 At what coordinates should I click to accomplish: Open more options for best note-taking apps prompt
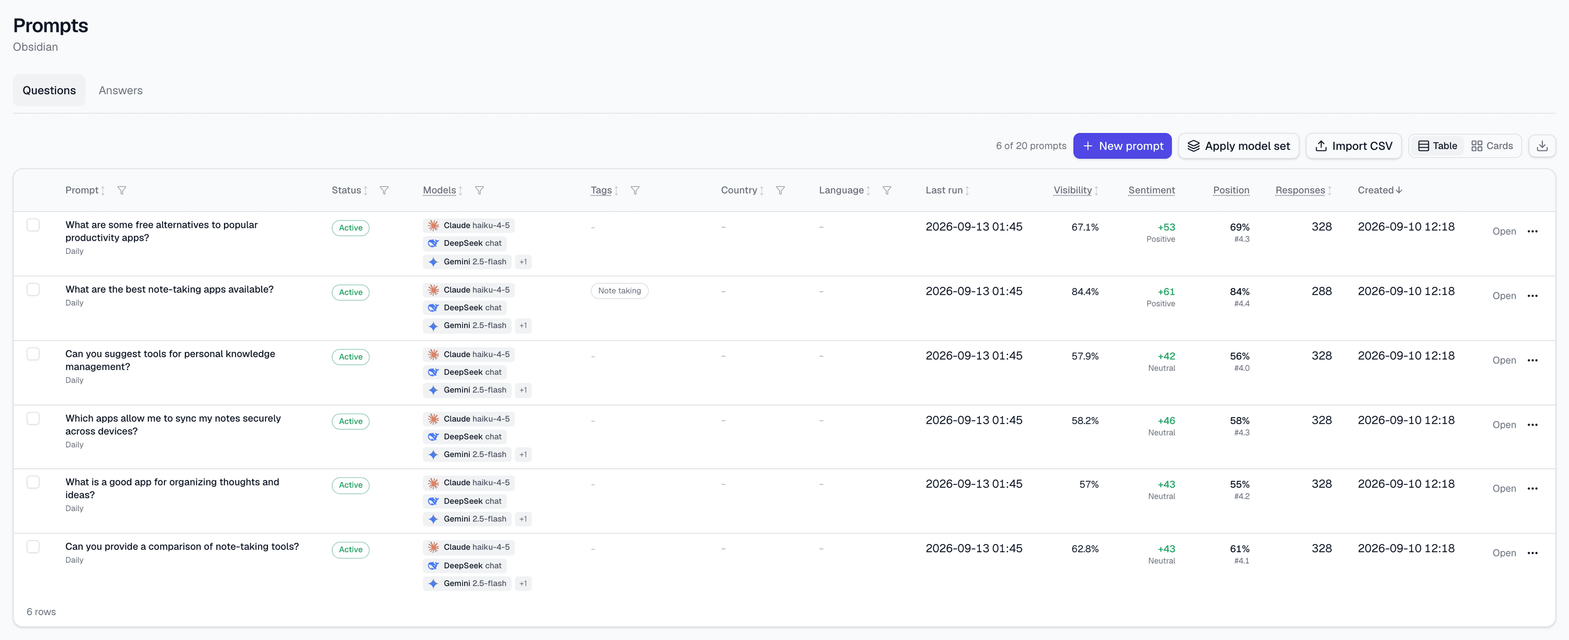(x=1533, y=296)
